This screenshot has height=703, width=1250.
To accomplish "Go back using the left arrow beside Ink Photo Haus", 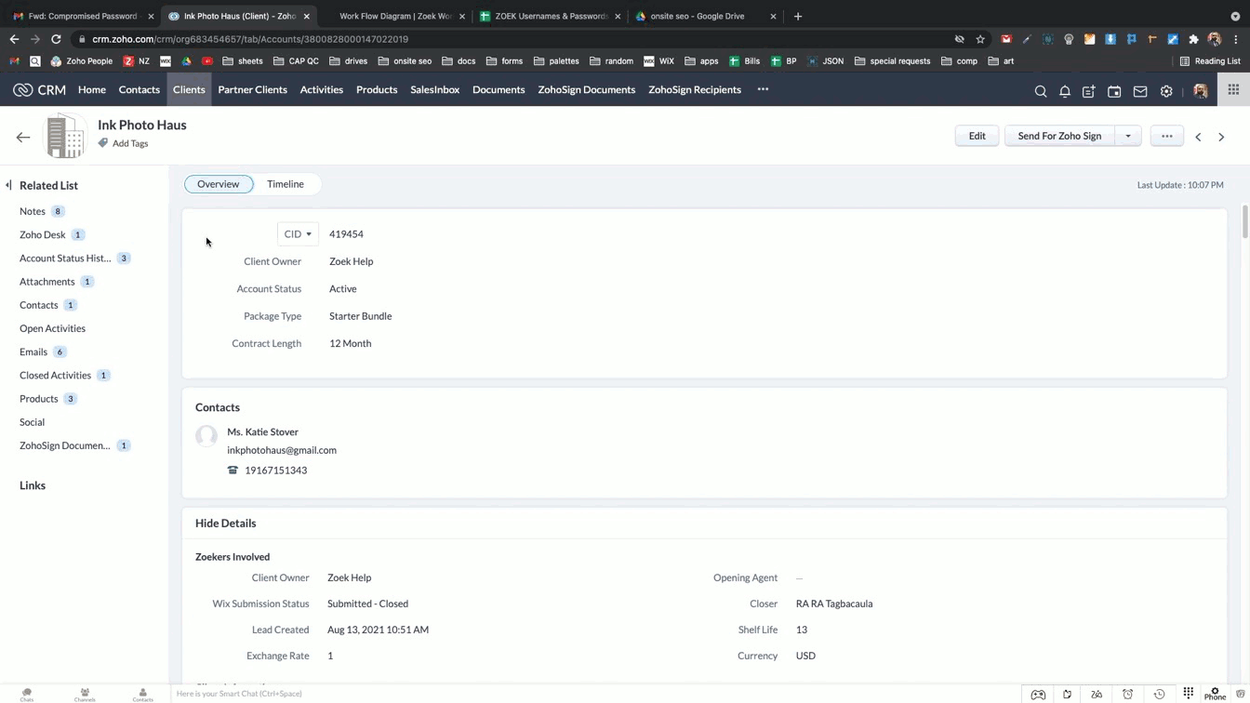I will click(x=23, y=137).
